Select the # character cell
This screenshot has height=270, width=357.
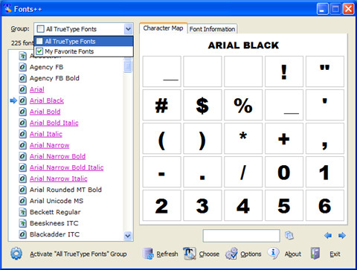point(161,105)
